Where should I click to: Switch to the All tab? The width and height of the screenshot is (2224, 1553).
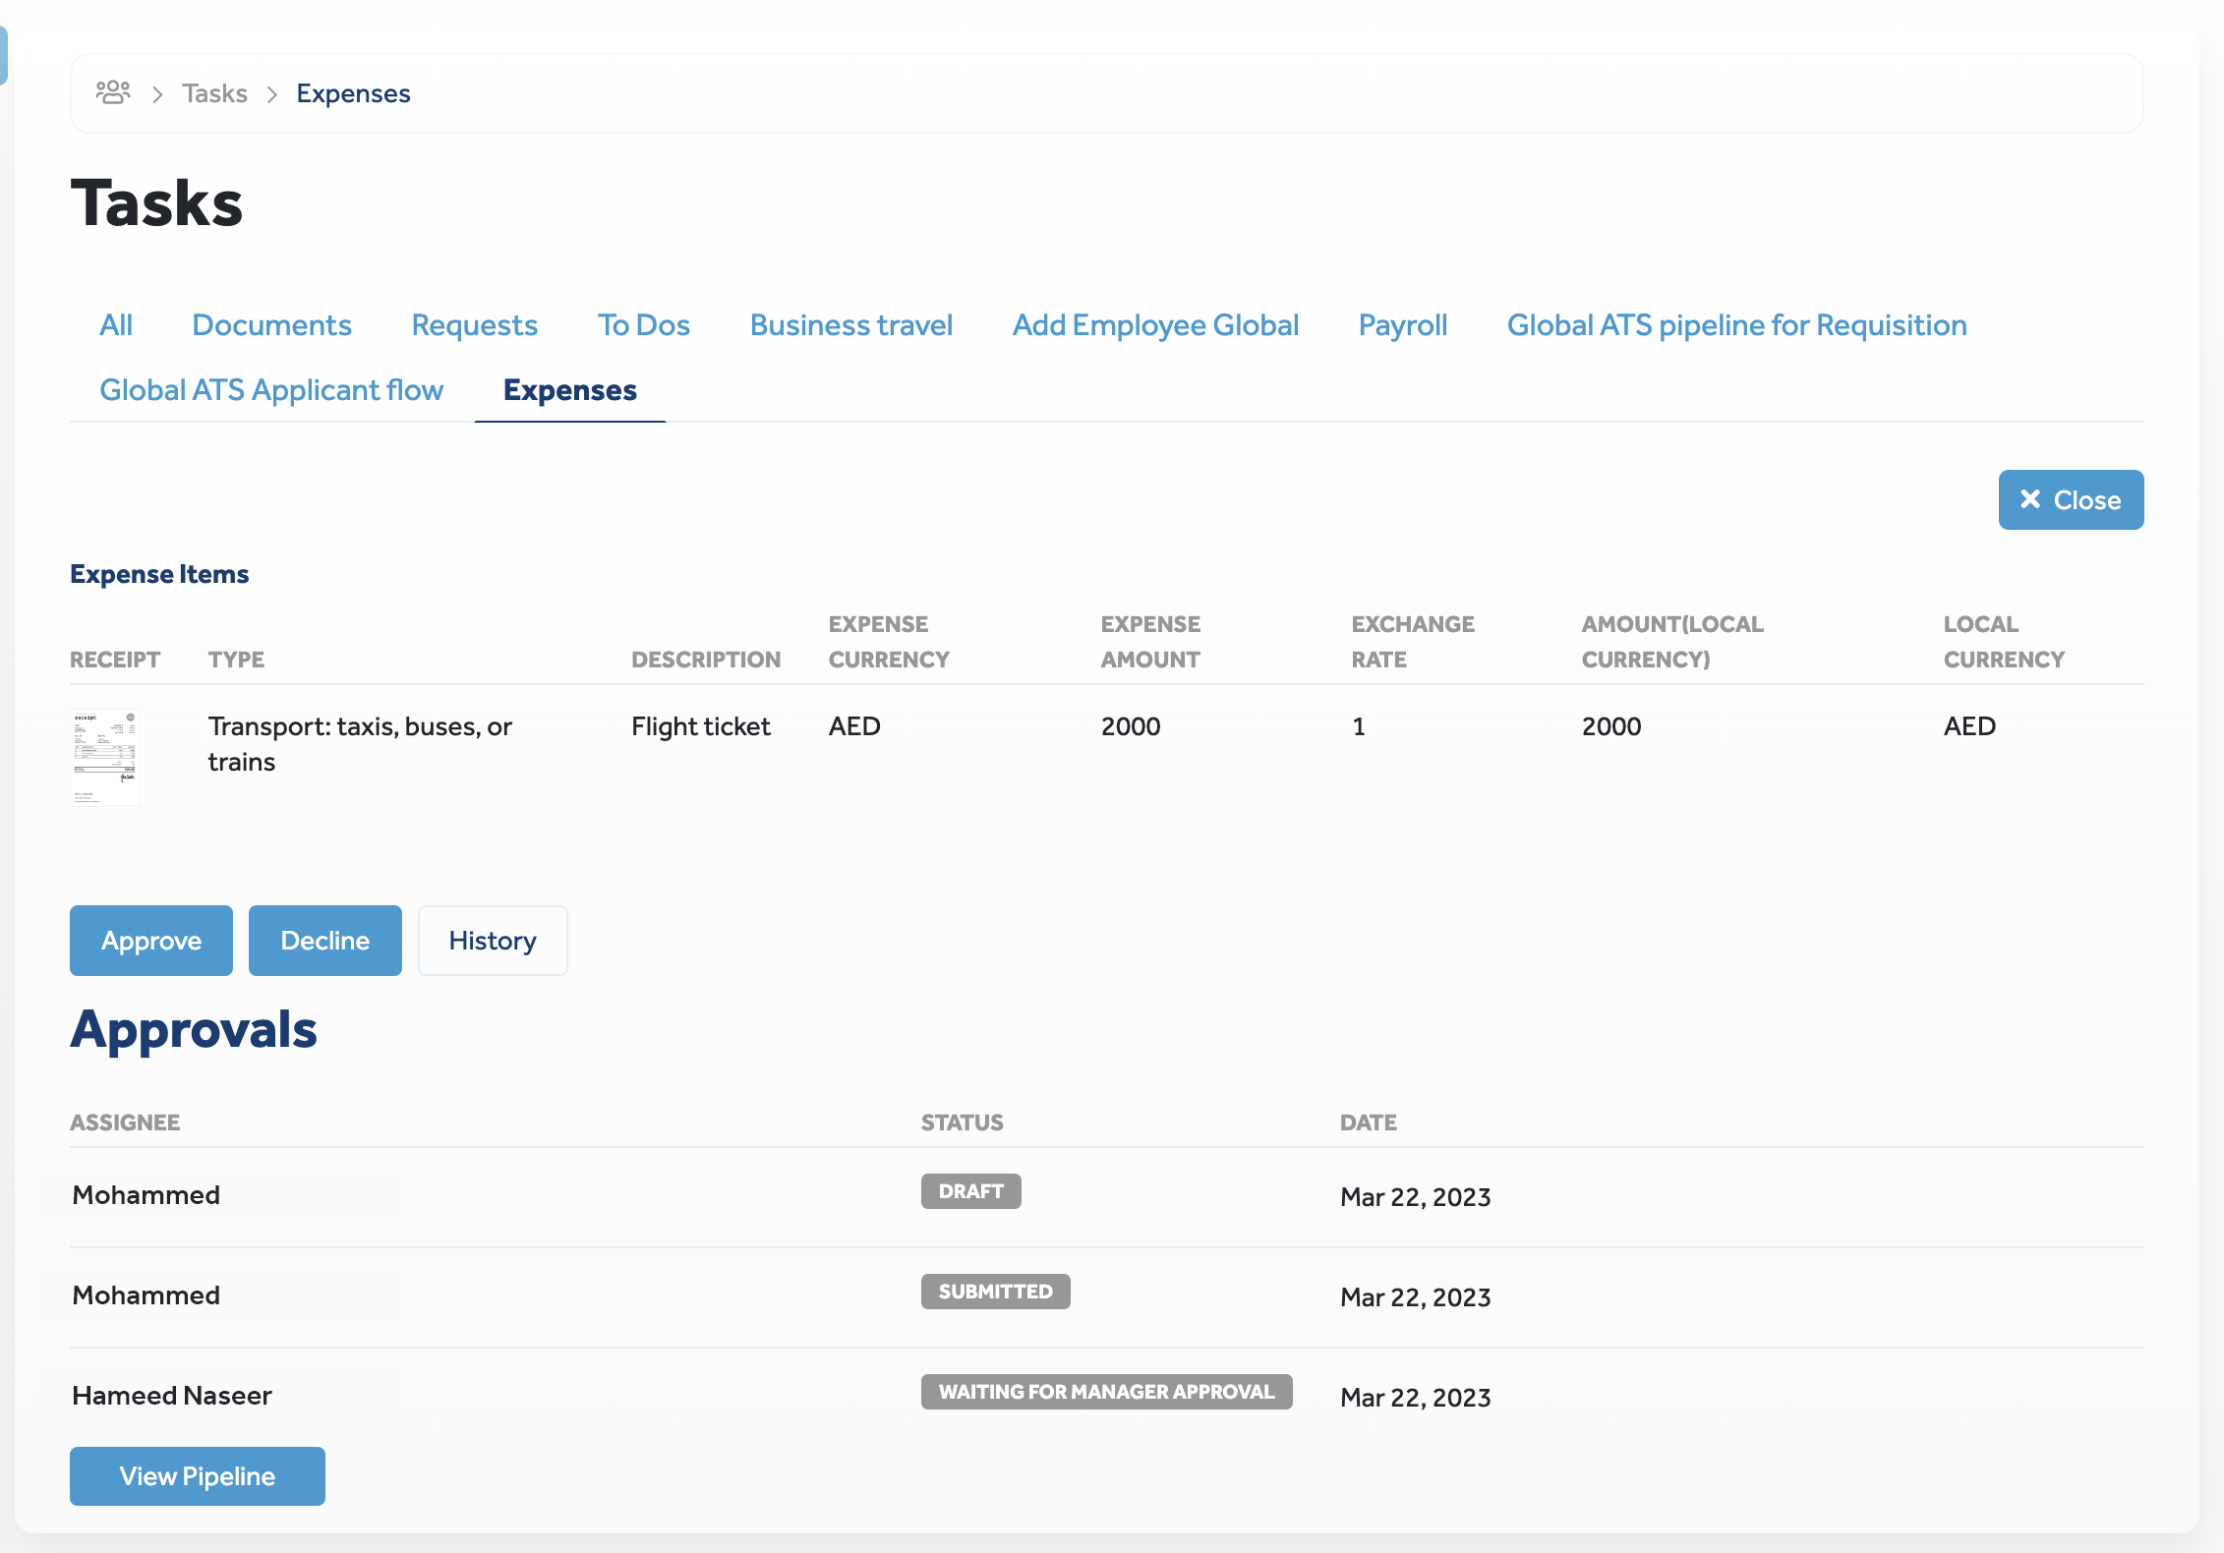(116, 325)
